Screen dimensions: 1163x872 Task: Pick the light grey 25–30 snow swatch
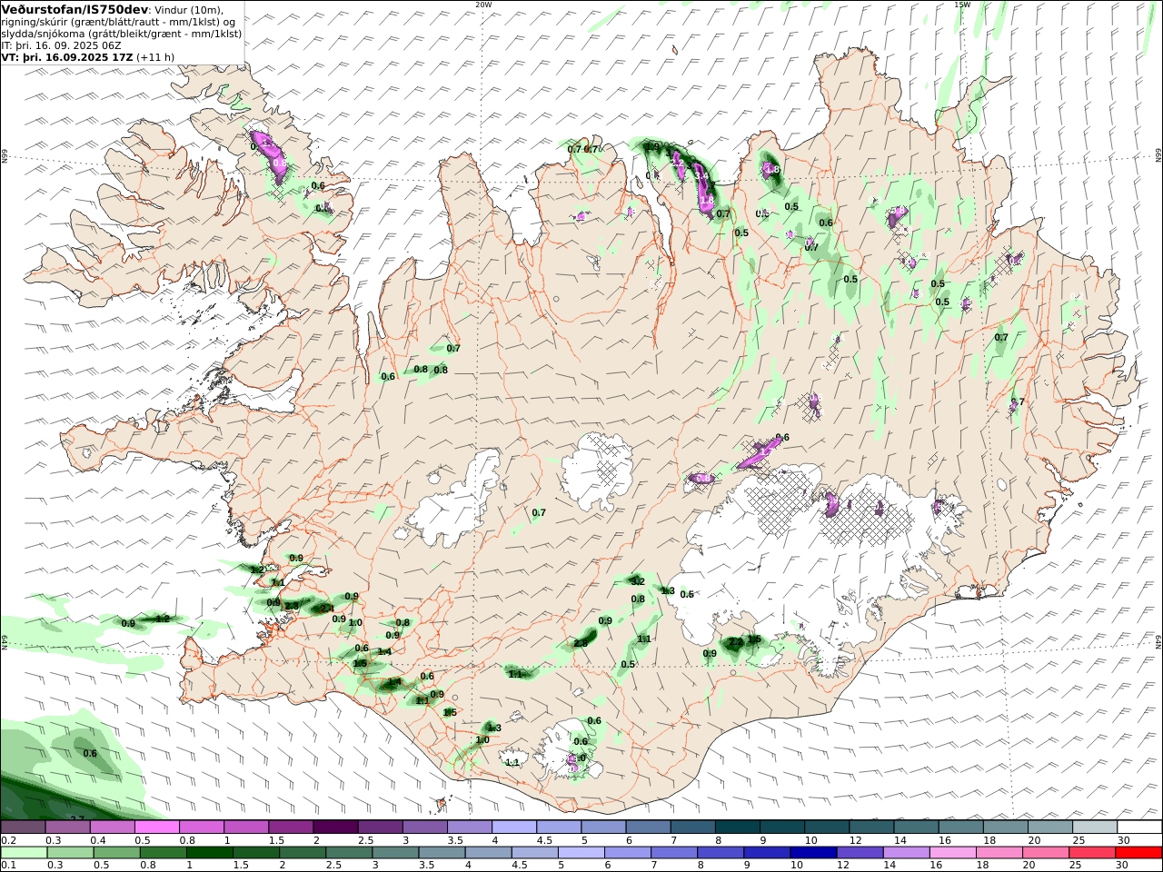(1093, 827)
